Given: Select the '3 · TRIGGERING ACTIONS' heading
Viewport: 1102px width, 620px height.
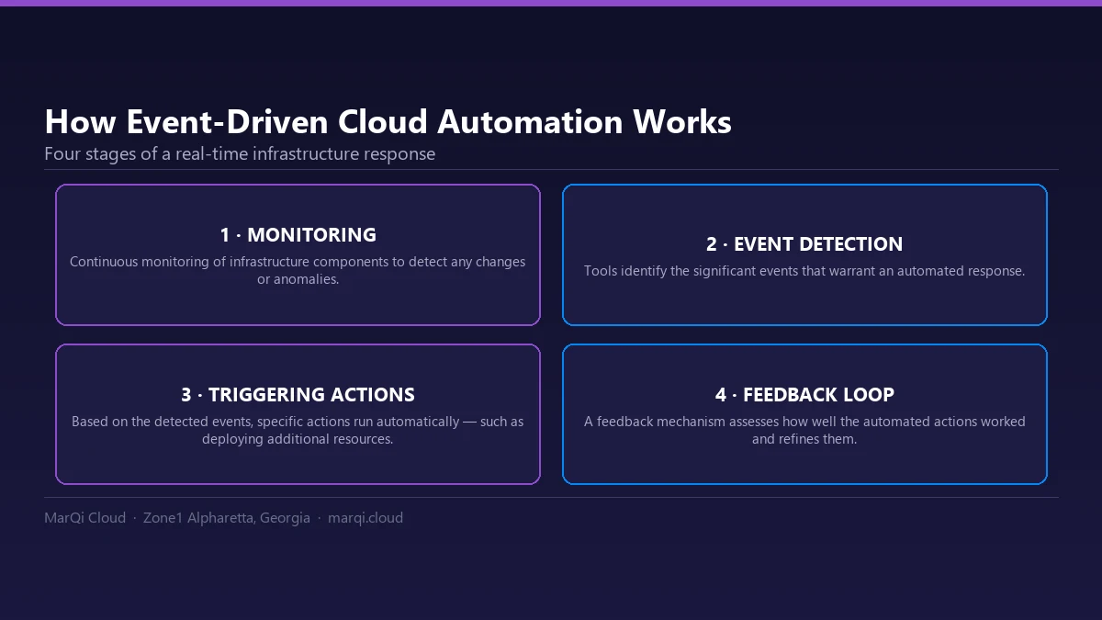Looking at the screenshot, I should (x=298, y=395).
